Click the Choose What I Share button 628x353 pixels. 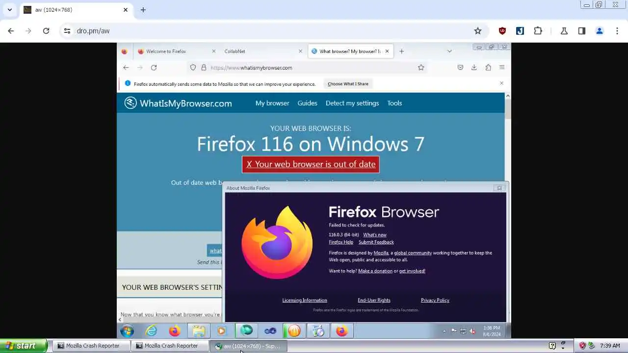[348, 84]
